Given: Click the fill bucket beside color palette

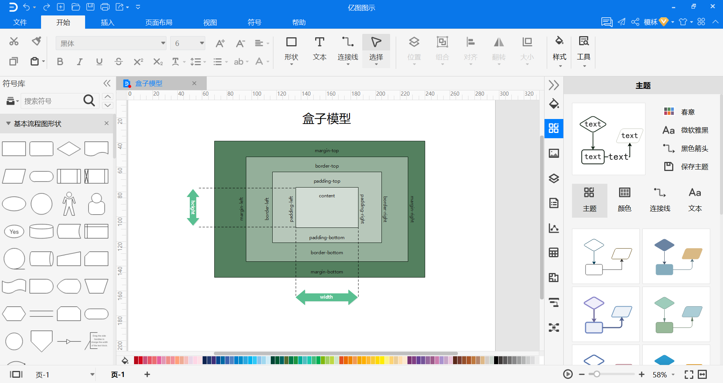Looking at the screenshot, I should point(125,360).
